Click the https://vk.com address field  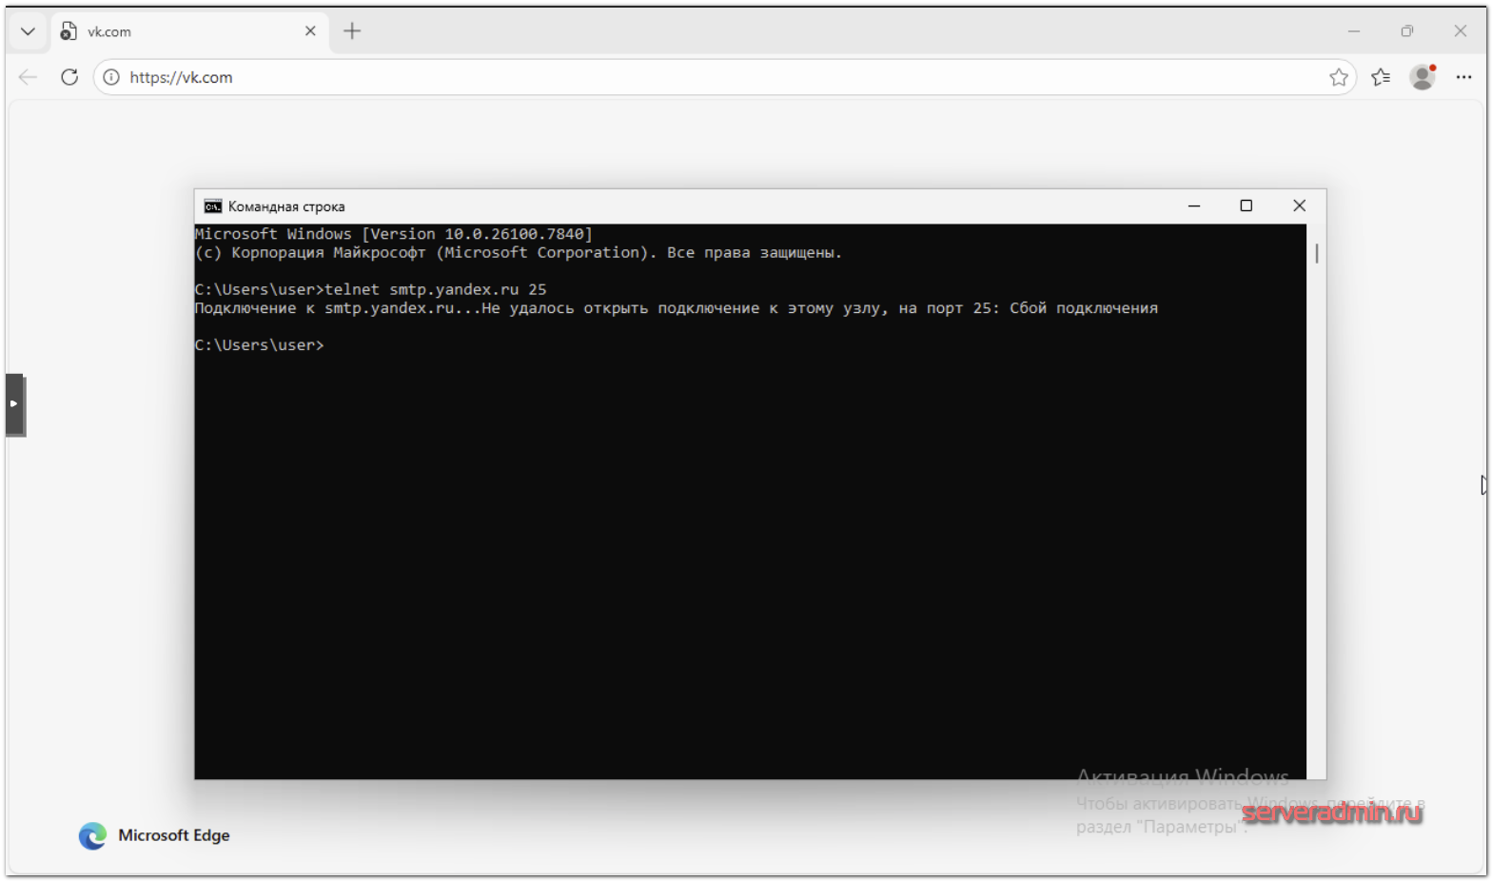pyautogui.click(x=666, y=77)
